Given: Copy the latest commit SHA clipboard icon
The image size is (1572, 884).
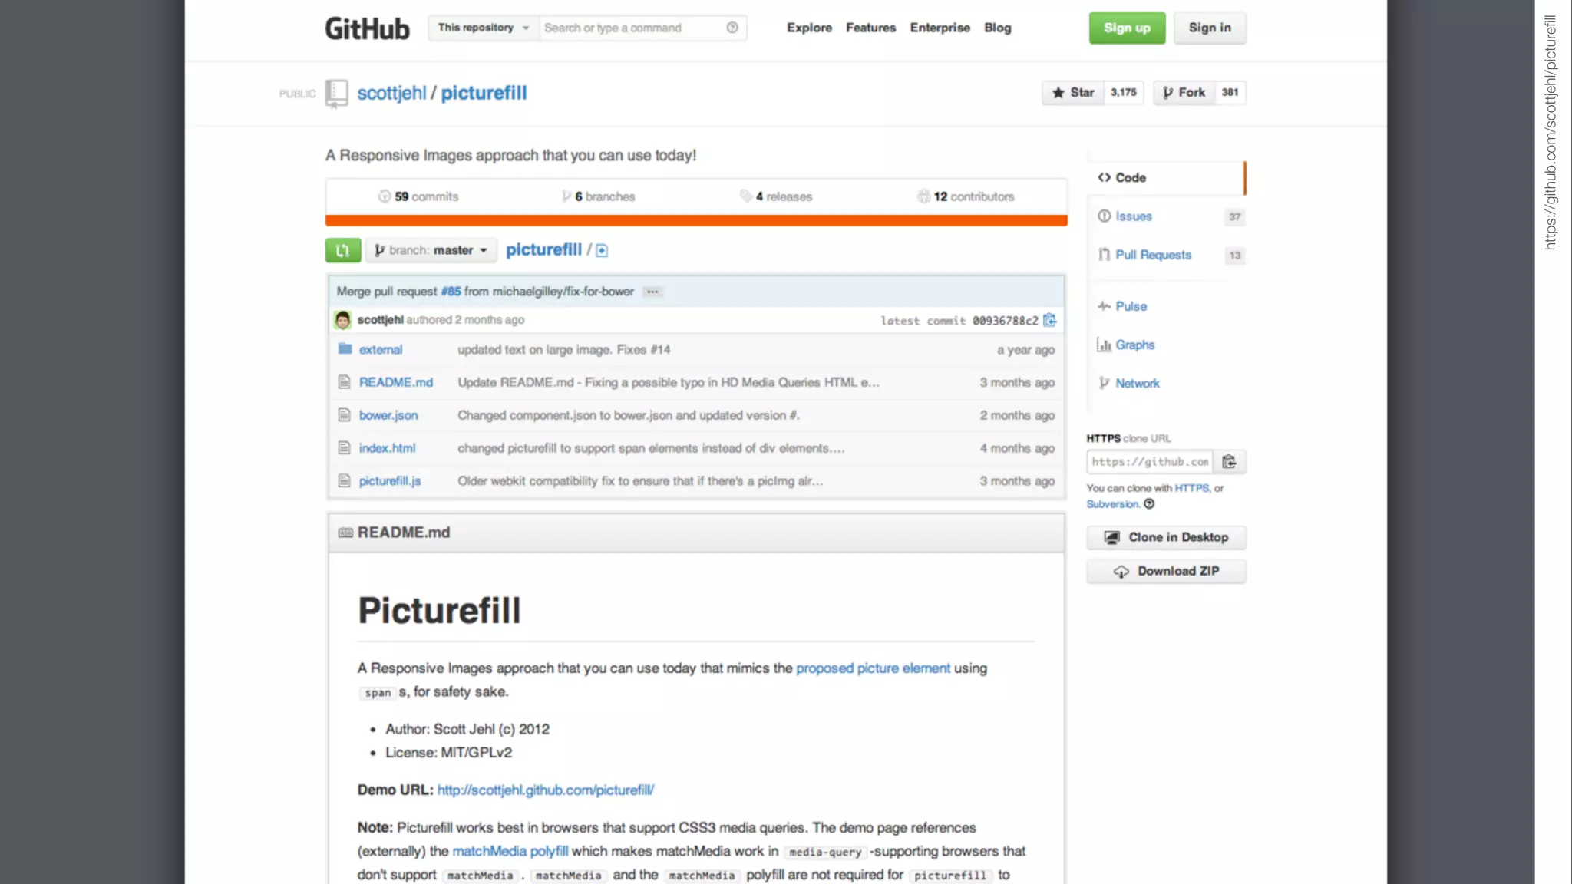Looking at the screenshot, I should point(1049,320).
